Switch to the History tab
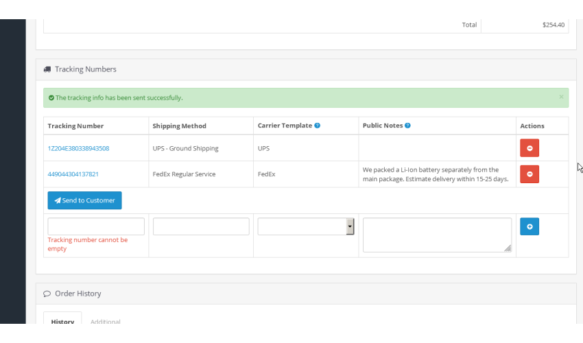 (62, 322)
